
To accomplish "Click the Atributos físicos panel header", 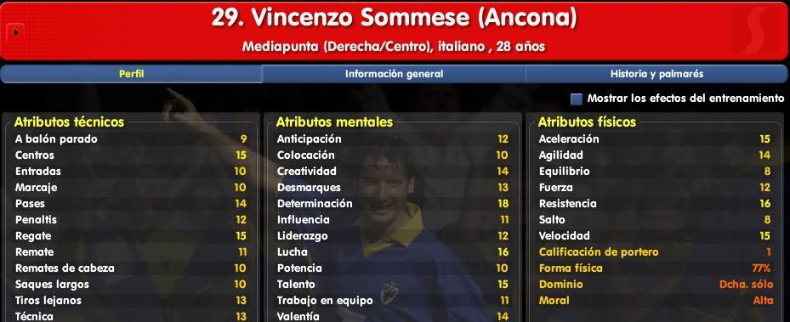I will (x=587, y=121).
